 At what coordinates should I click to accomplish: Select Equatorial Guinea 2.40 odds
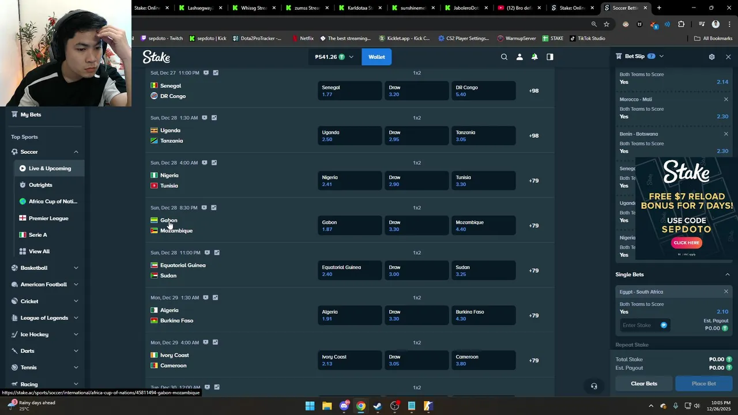tap(349, 270)
